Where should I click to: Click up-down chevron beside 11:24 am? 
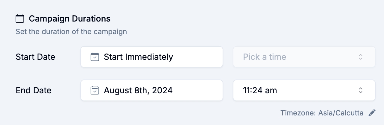coord(361,90)
